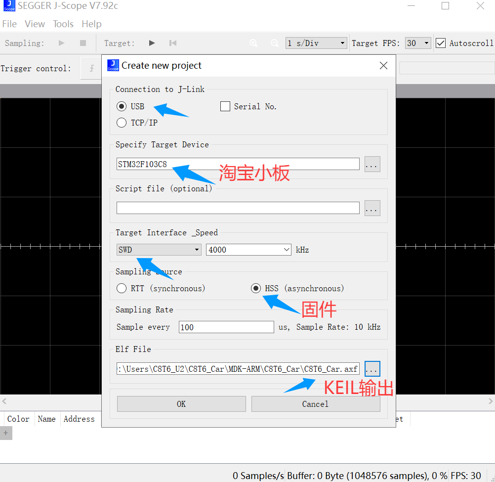This screenshot has height=482, width=495.
Task: Run target with the Target play icon
Action: tap(152, 43)
